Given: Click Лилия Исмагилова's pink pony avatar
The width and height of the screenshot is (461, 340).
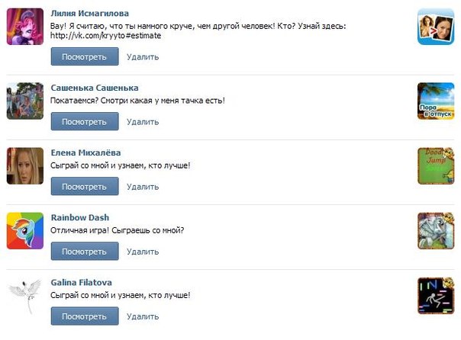Looking at the screenshot, I should (25, 28).
